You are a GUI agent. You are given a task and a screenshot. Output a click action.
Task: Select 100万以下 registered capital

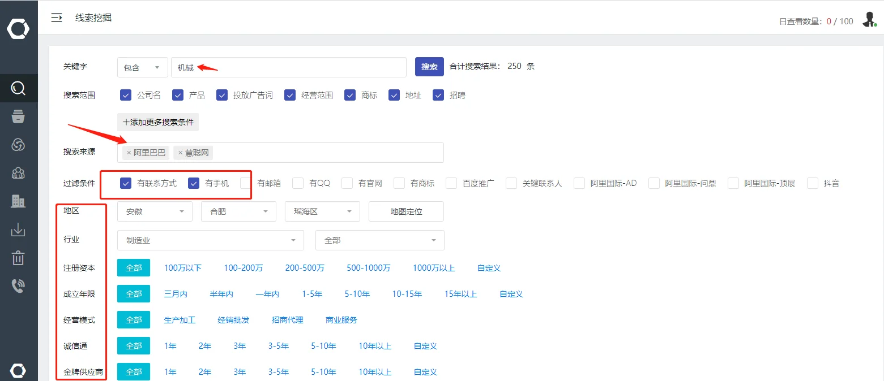183,268
